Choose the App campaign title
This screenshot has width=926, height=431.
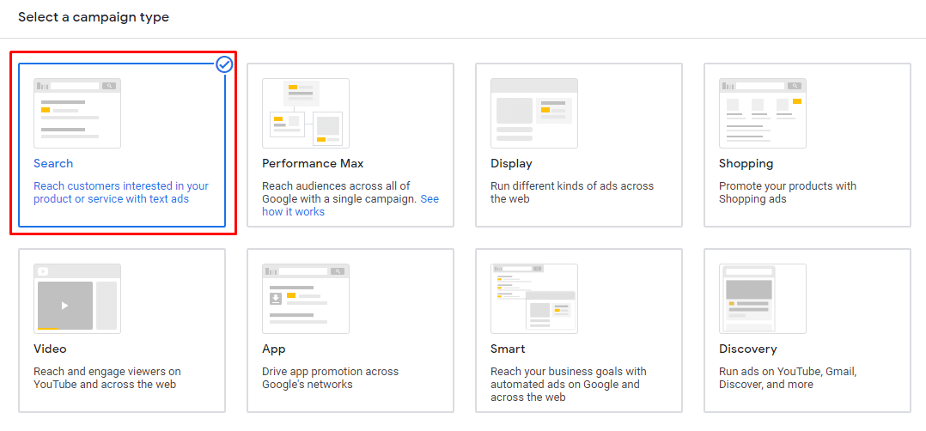274,349
